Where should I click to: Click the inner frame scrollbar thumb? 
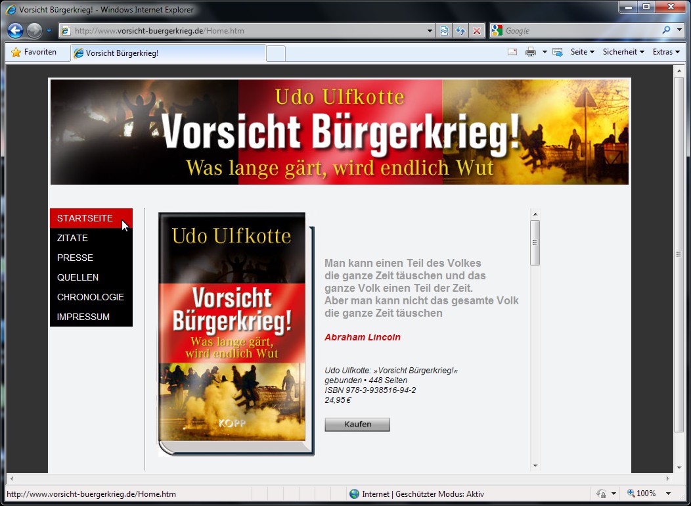535,243
